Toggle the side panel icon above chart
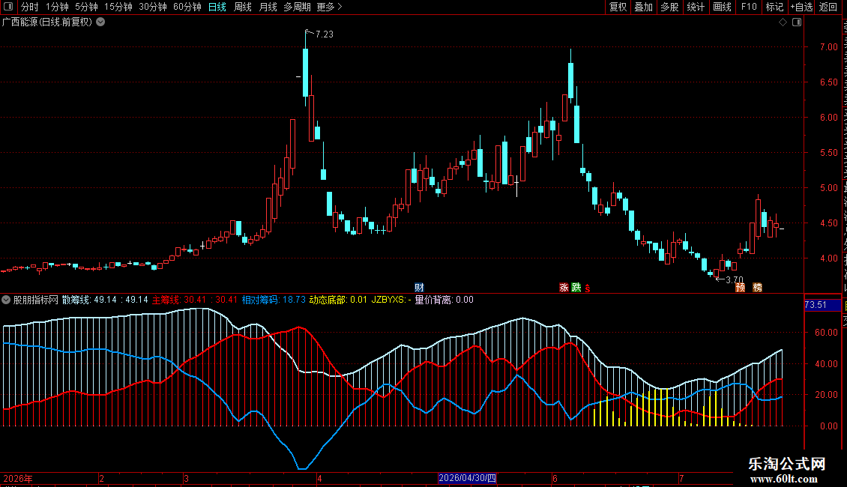The width and height of the screenshot is (847, 487). click(x=797, y=22)
